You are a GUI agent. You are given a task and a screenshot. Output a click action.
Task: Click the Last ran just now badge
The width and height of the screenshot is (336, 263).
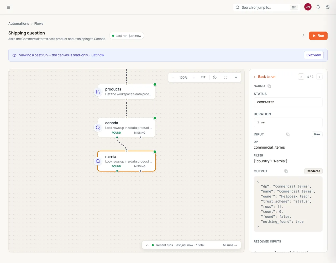pyautogui.click(x=127, y=36)
